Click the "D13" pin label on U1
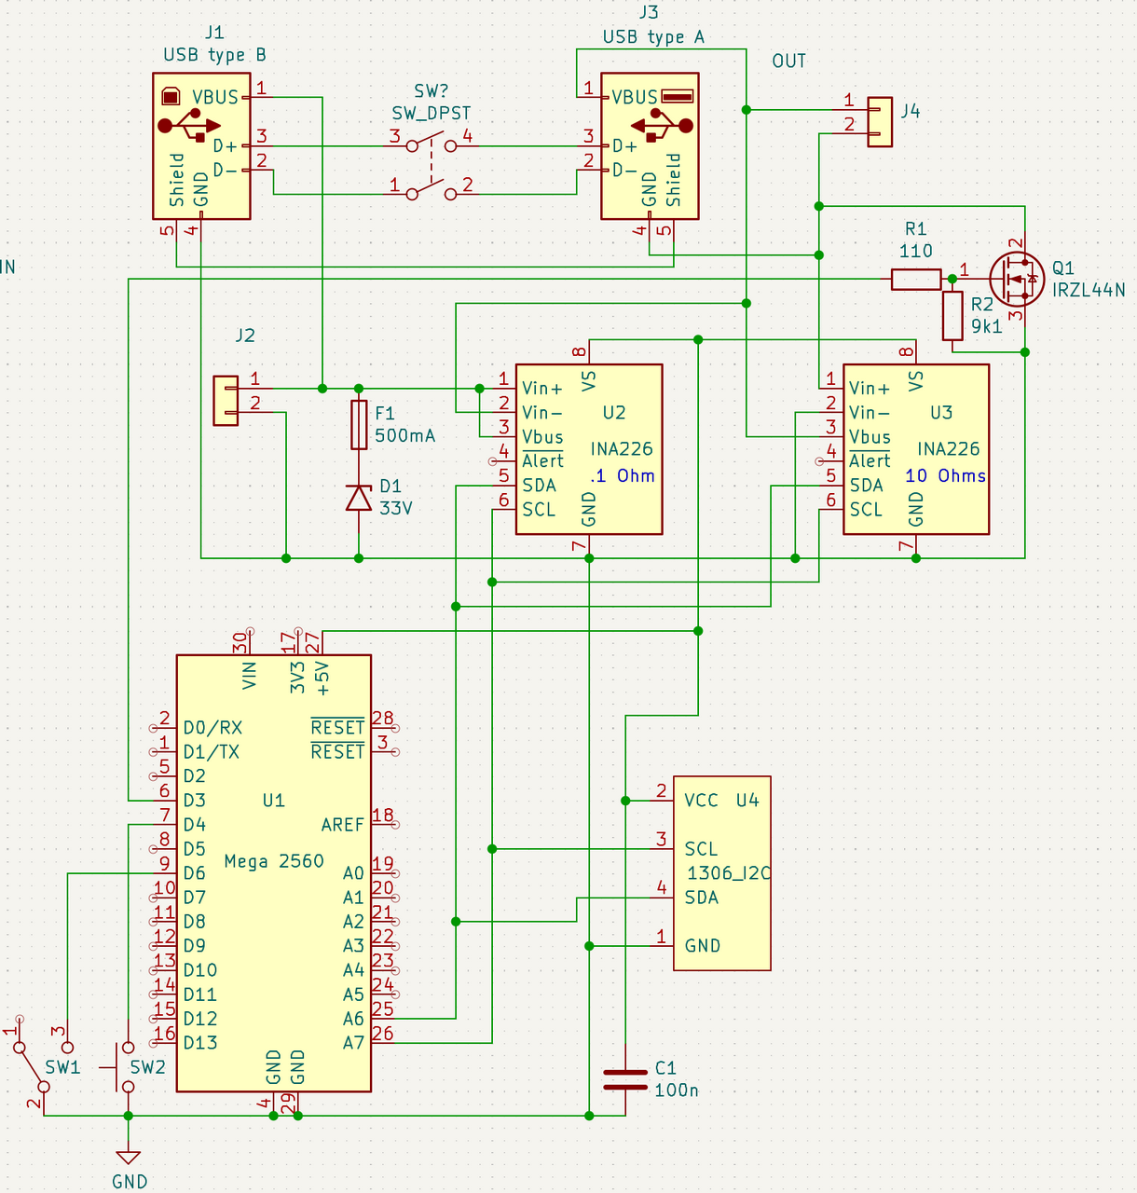The image size is (1137, 1193). tap(200, 1043)
